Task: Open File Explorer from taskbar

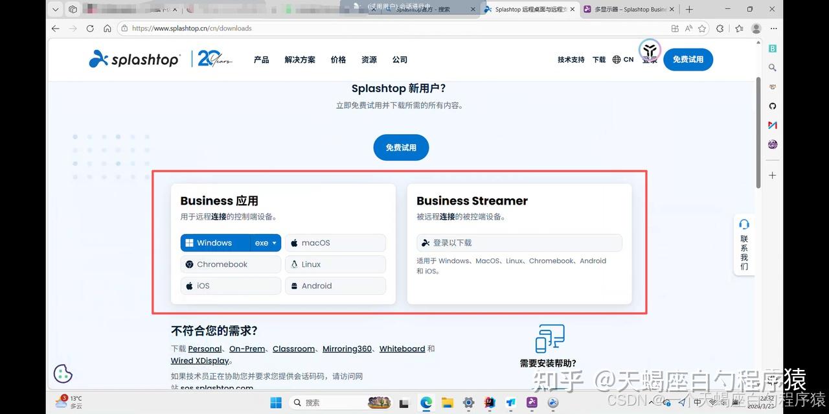Action: click(447, 402)
